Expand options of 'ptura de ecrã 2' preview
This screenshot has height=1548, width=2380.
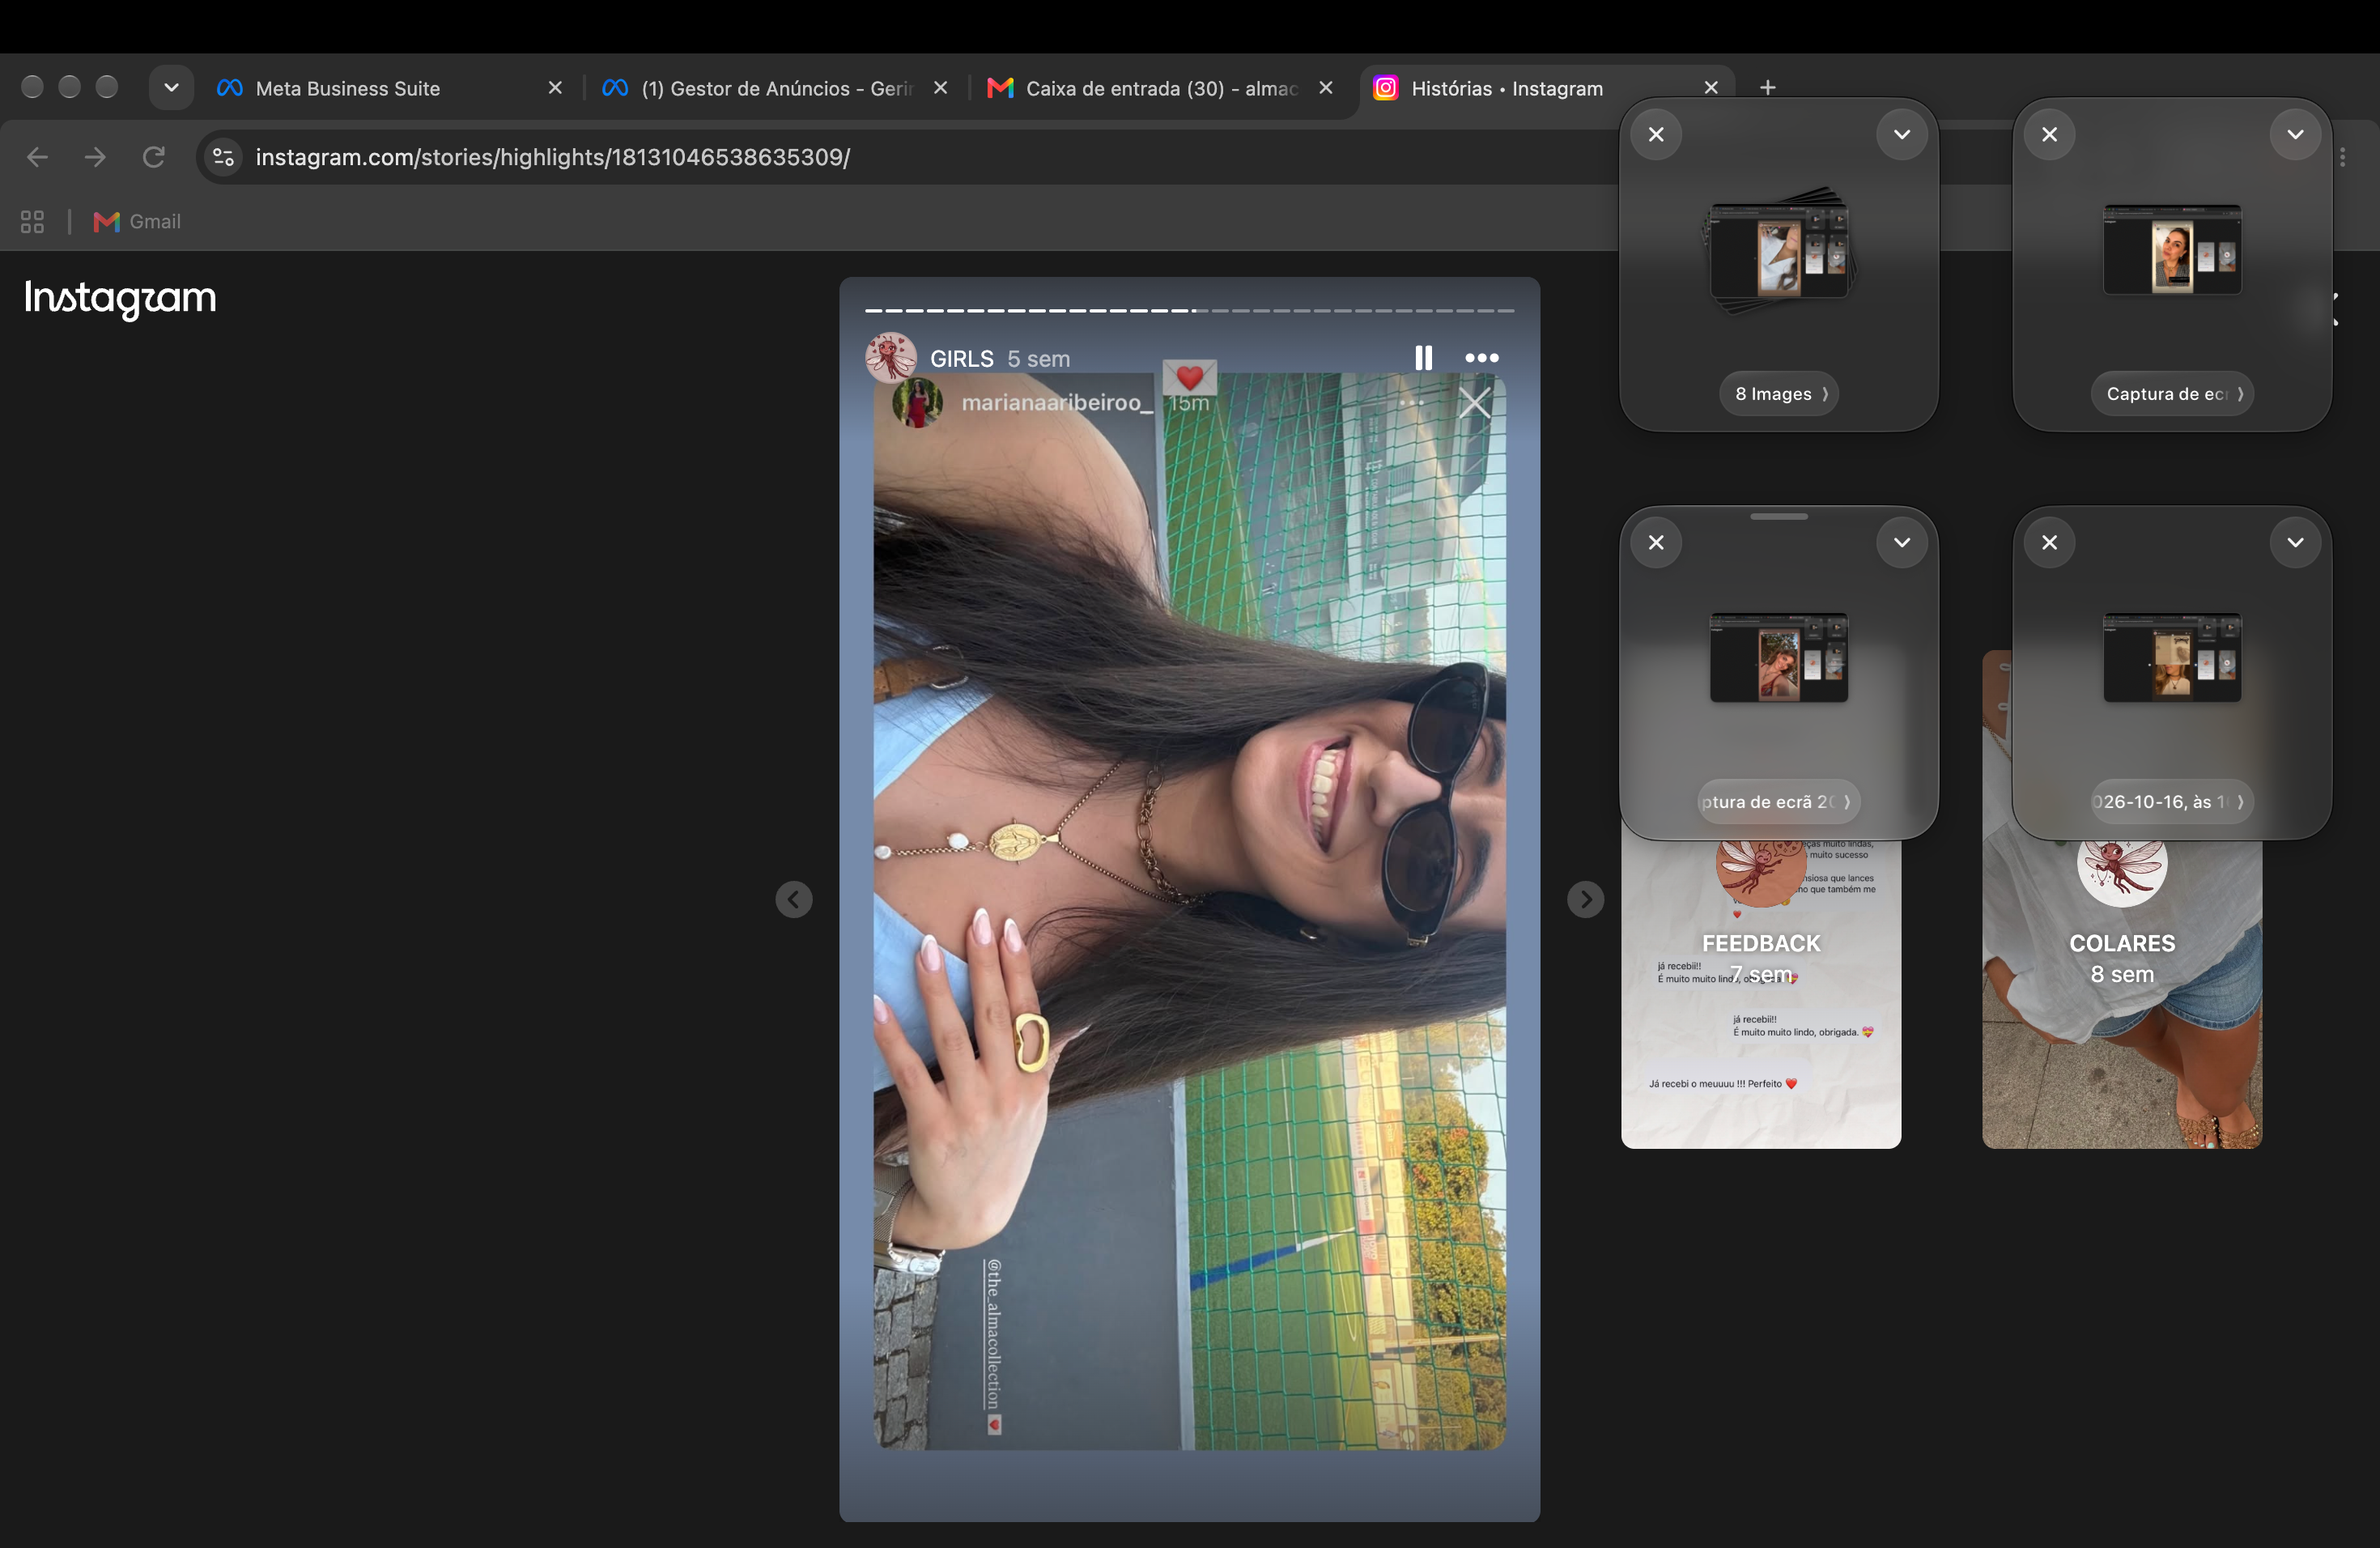coord(1902,542)
